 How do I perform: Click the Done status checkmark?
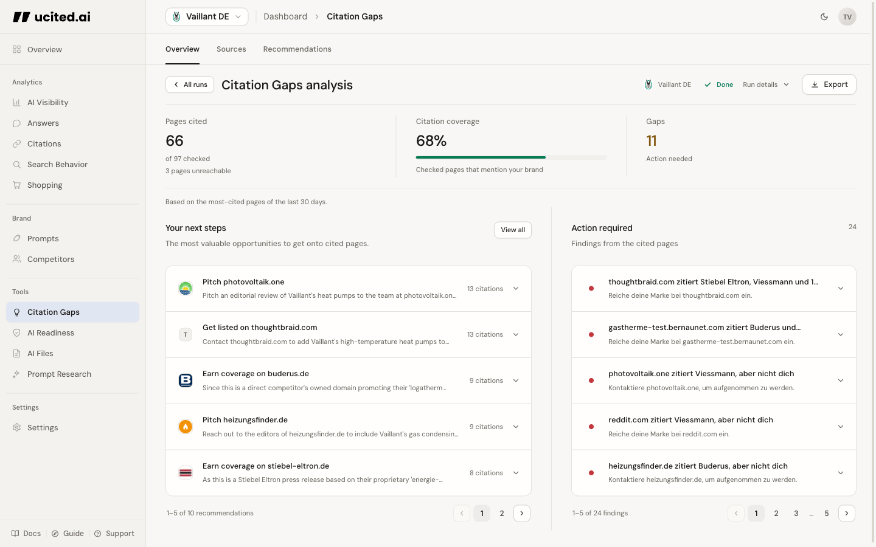(x=707, y=84)
